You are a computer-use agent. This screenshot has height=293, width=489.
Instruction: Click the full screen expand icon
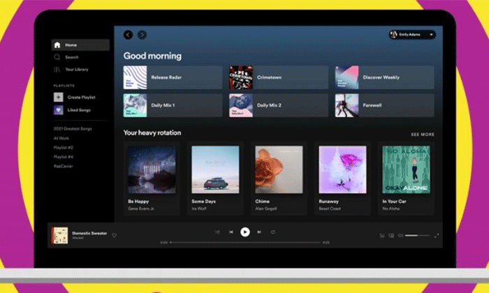click(437, 235)
